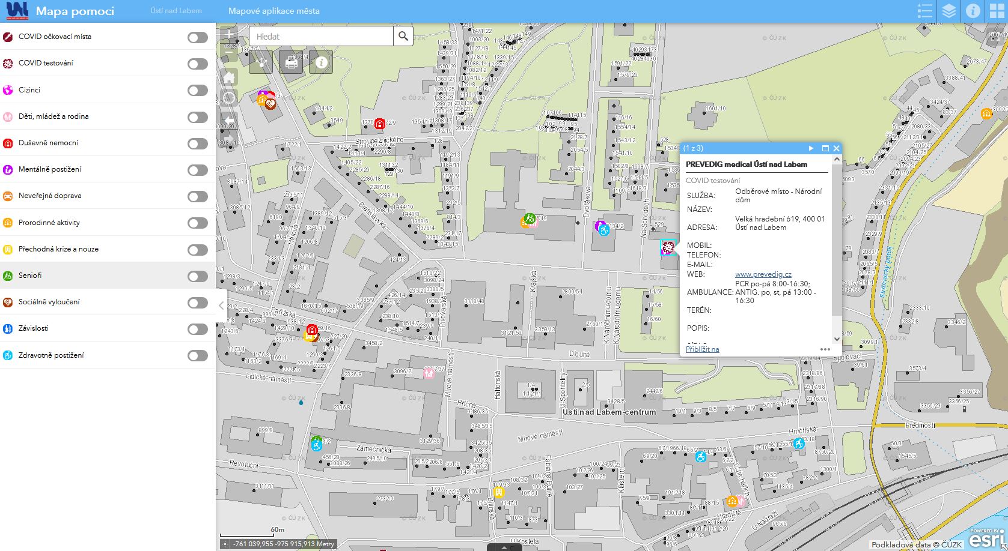Turn on Zdravotně postižení layer
The image size is (1008, 551).
(x=197, y=356)
